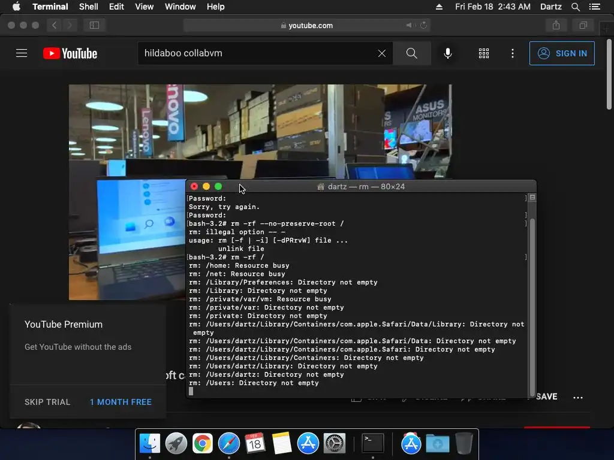Open Spotlight search in the menu bar

[x=575, y=7]
